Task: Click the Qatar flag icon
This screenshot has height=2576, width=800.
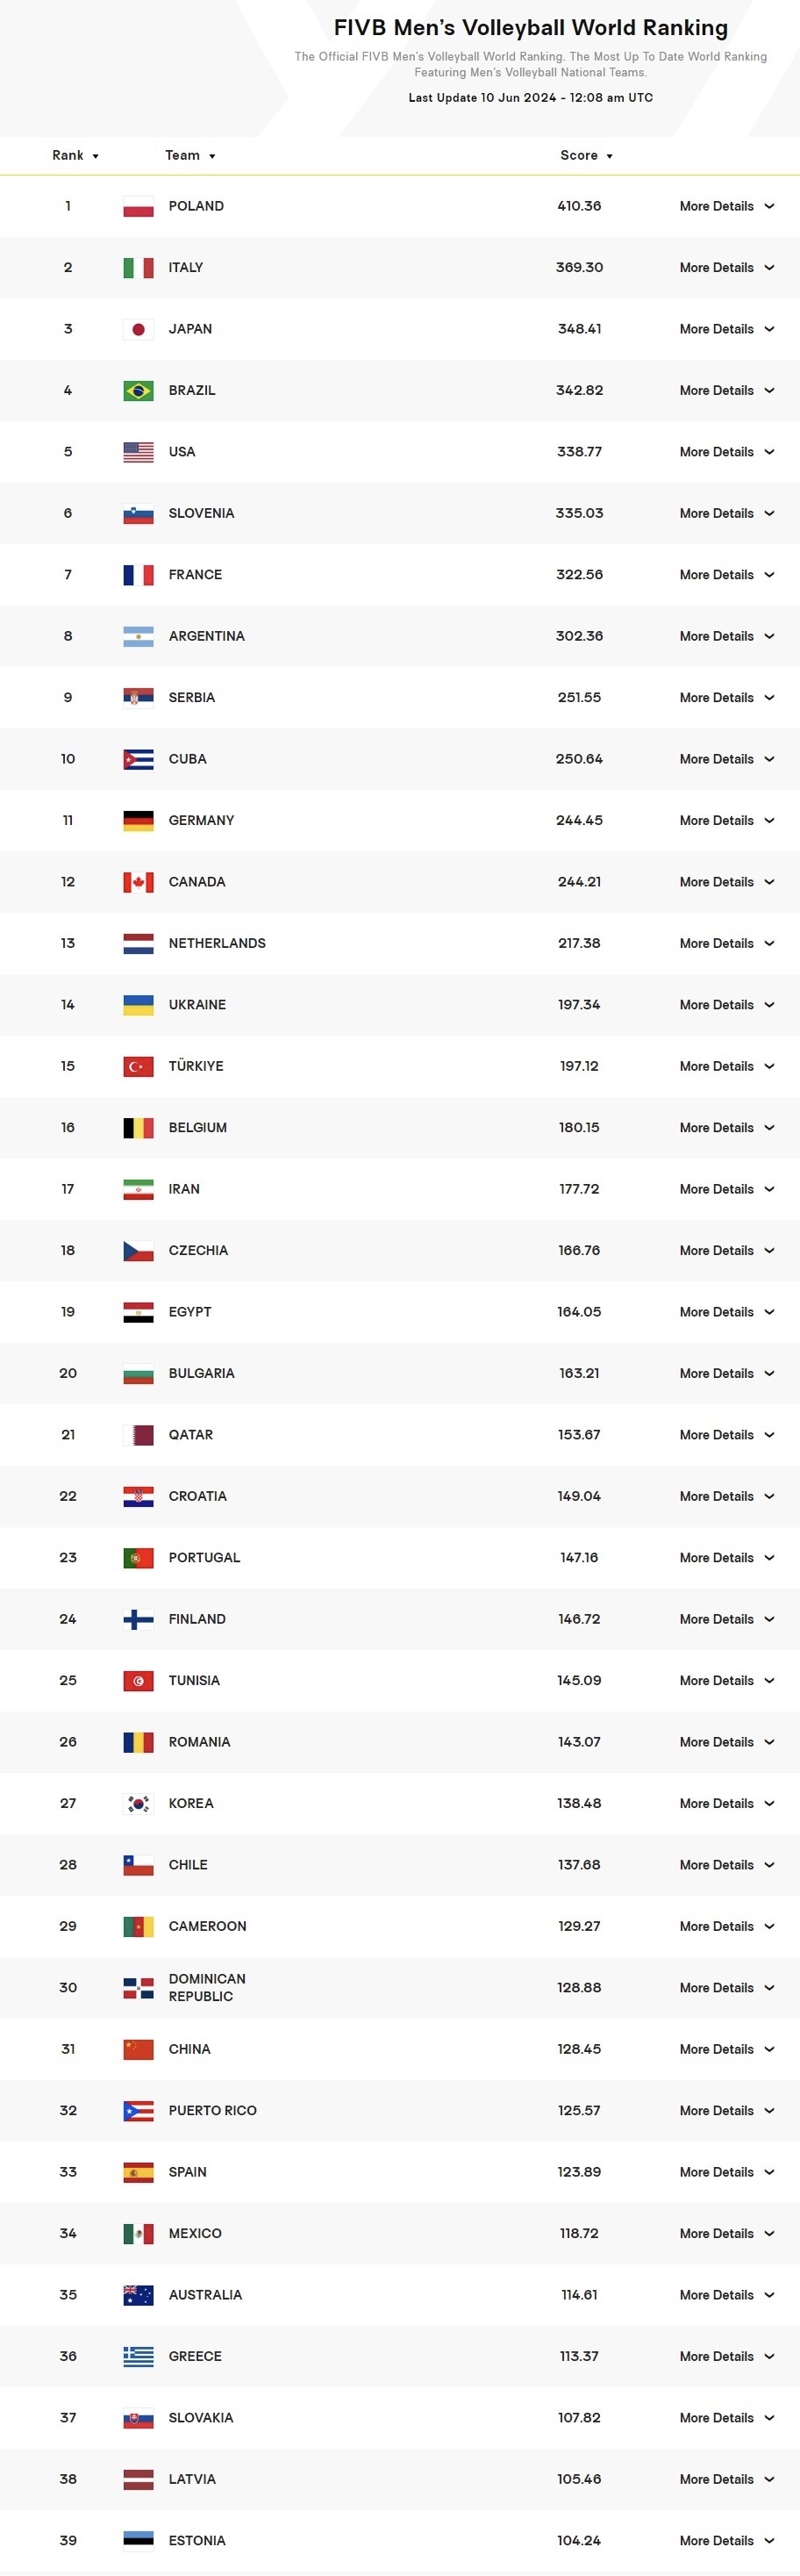Action: point(138,1435)
